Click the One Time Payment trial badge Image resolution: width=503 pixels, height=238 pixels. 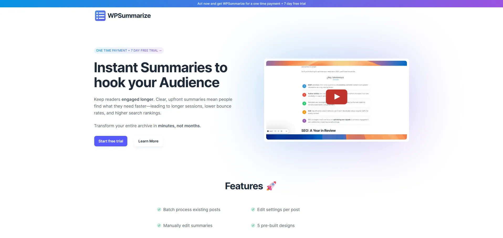click(129, 51)
